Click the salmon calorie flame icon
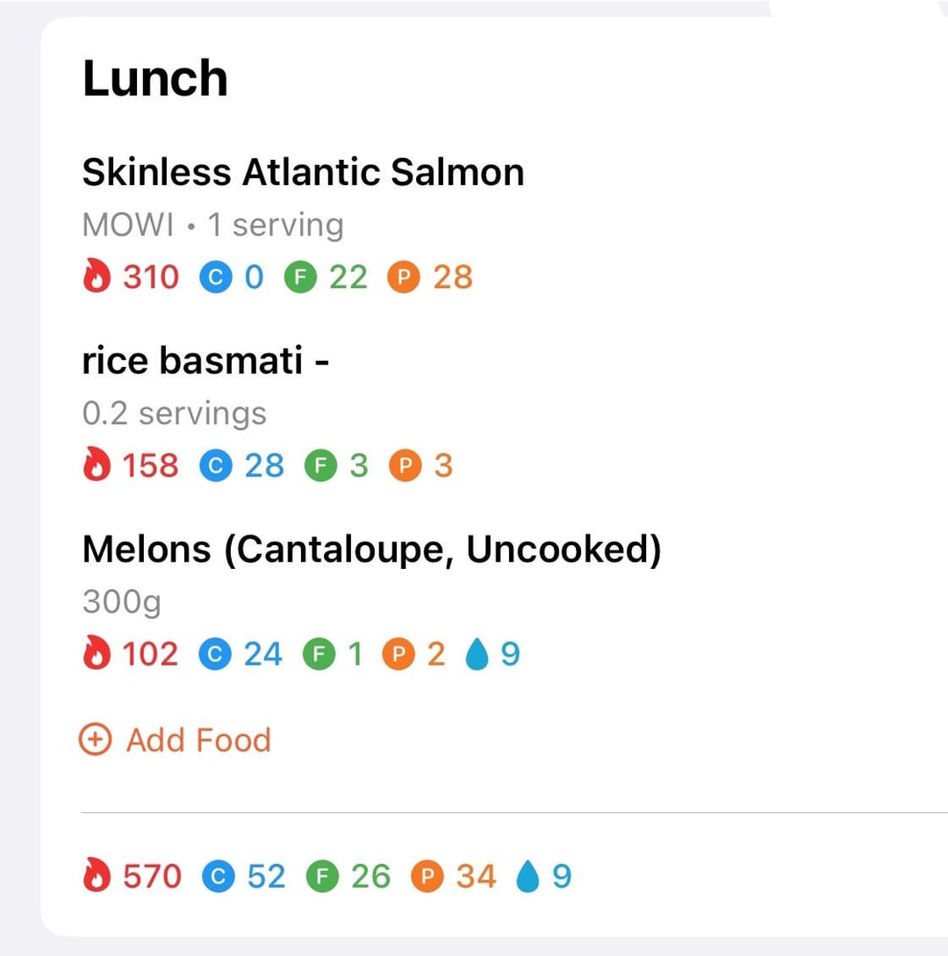This screenshot has height=956, width=948. 97,277
